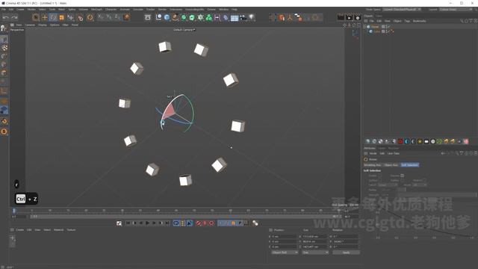Select the Cloner object in tree
Image resolution: width=478 pixels, height=269 pixels.
[x=375, y=27]
